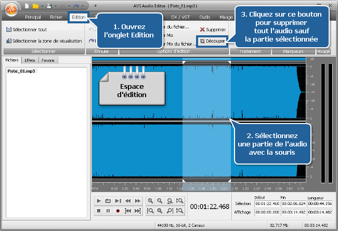Click the Découper button

coord(212,41)
